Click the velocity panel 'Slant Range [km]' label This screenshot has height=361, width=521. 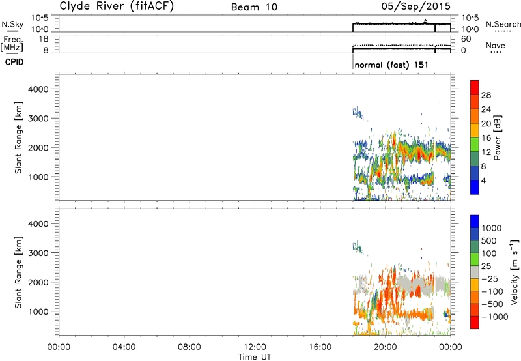(x=18, y=272)
